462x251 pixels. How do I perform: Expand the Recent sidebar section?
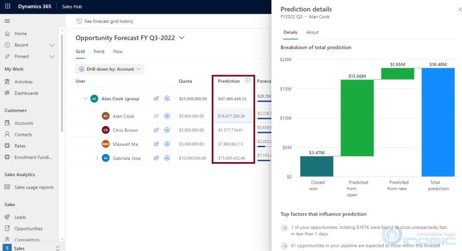coord(52,45)
